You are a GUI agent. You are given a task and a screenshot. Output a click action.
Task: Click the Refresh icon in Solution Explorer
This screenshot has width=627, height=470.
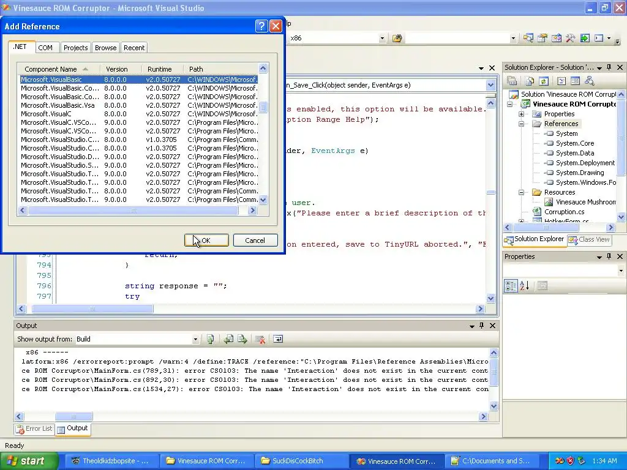pyautogui.click(x=544, y=81)
